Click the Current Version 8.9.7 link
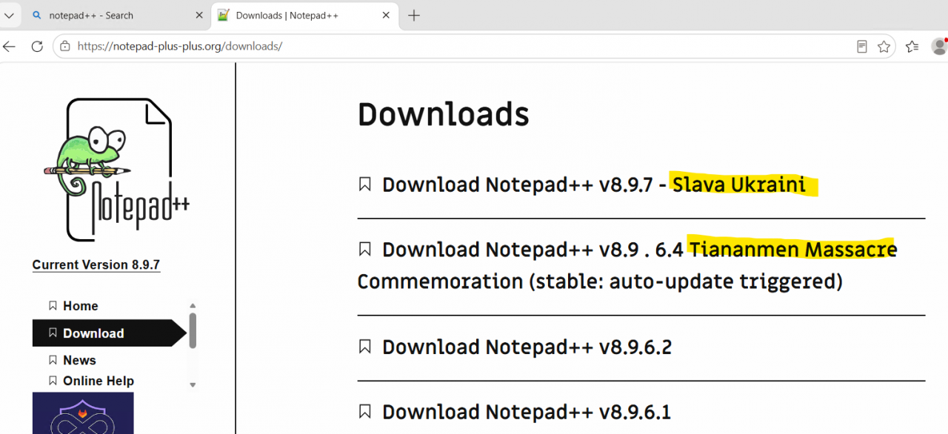948x434 pixels. (96, 265)
